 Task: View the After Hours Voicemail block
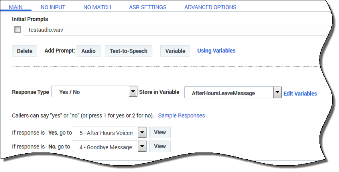click(x=160, y=132)
